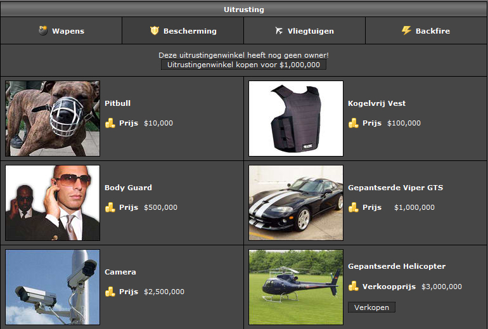Click the airplane icon beside Vliegtuigen
Screen dimensions: 488x329
click(279, 30)
